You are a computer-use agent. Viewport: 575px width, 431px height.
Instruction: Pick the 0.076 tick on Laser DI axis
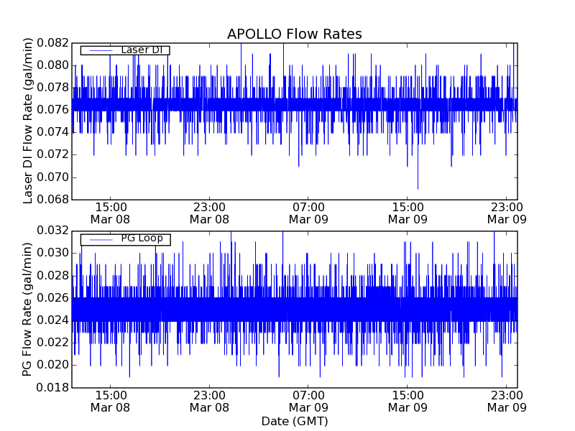54,110
